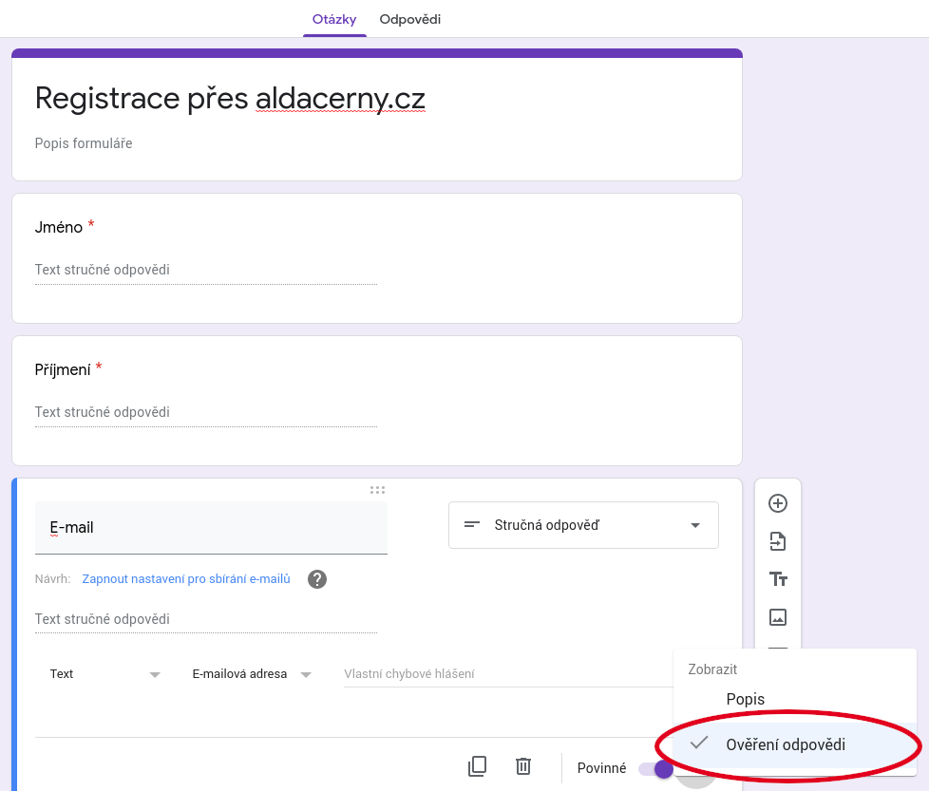This screenshot has width=929, height=791.
Task: Click the add question plus icon
Action: [x=777, y=503]
